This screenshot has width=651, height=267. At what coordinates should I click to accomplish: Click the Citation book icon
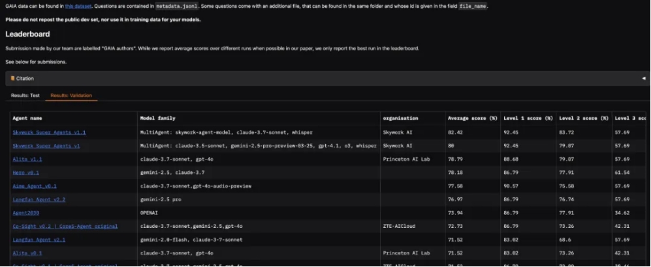12,78
